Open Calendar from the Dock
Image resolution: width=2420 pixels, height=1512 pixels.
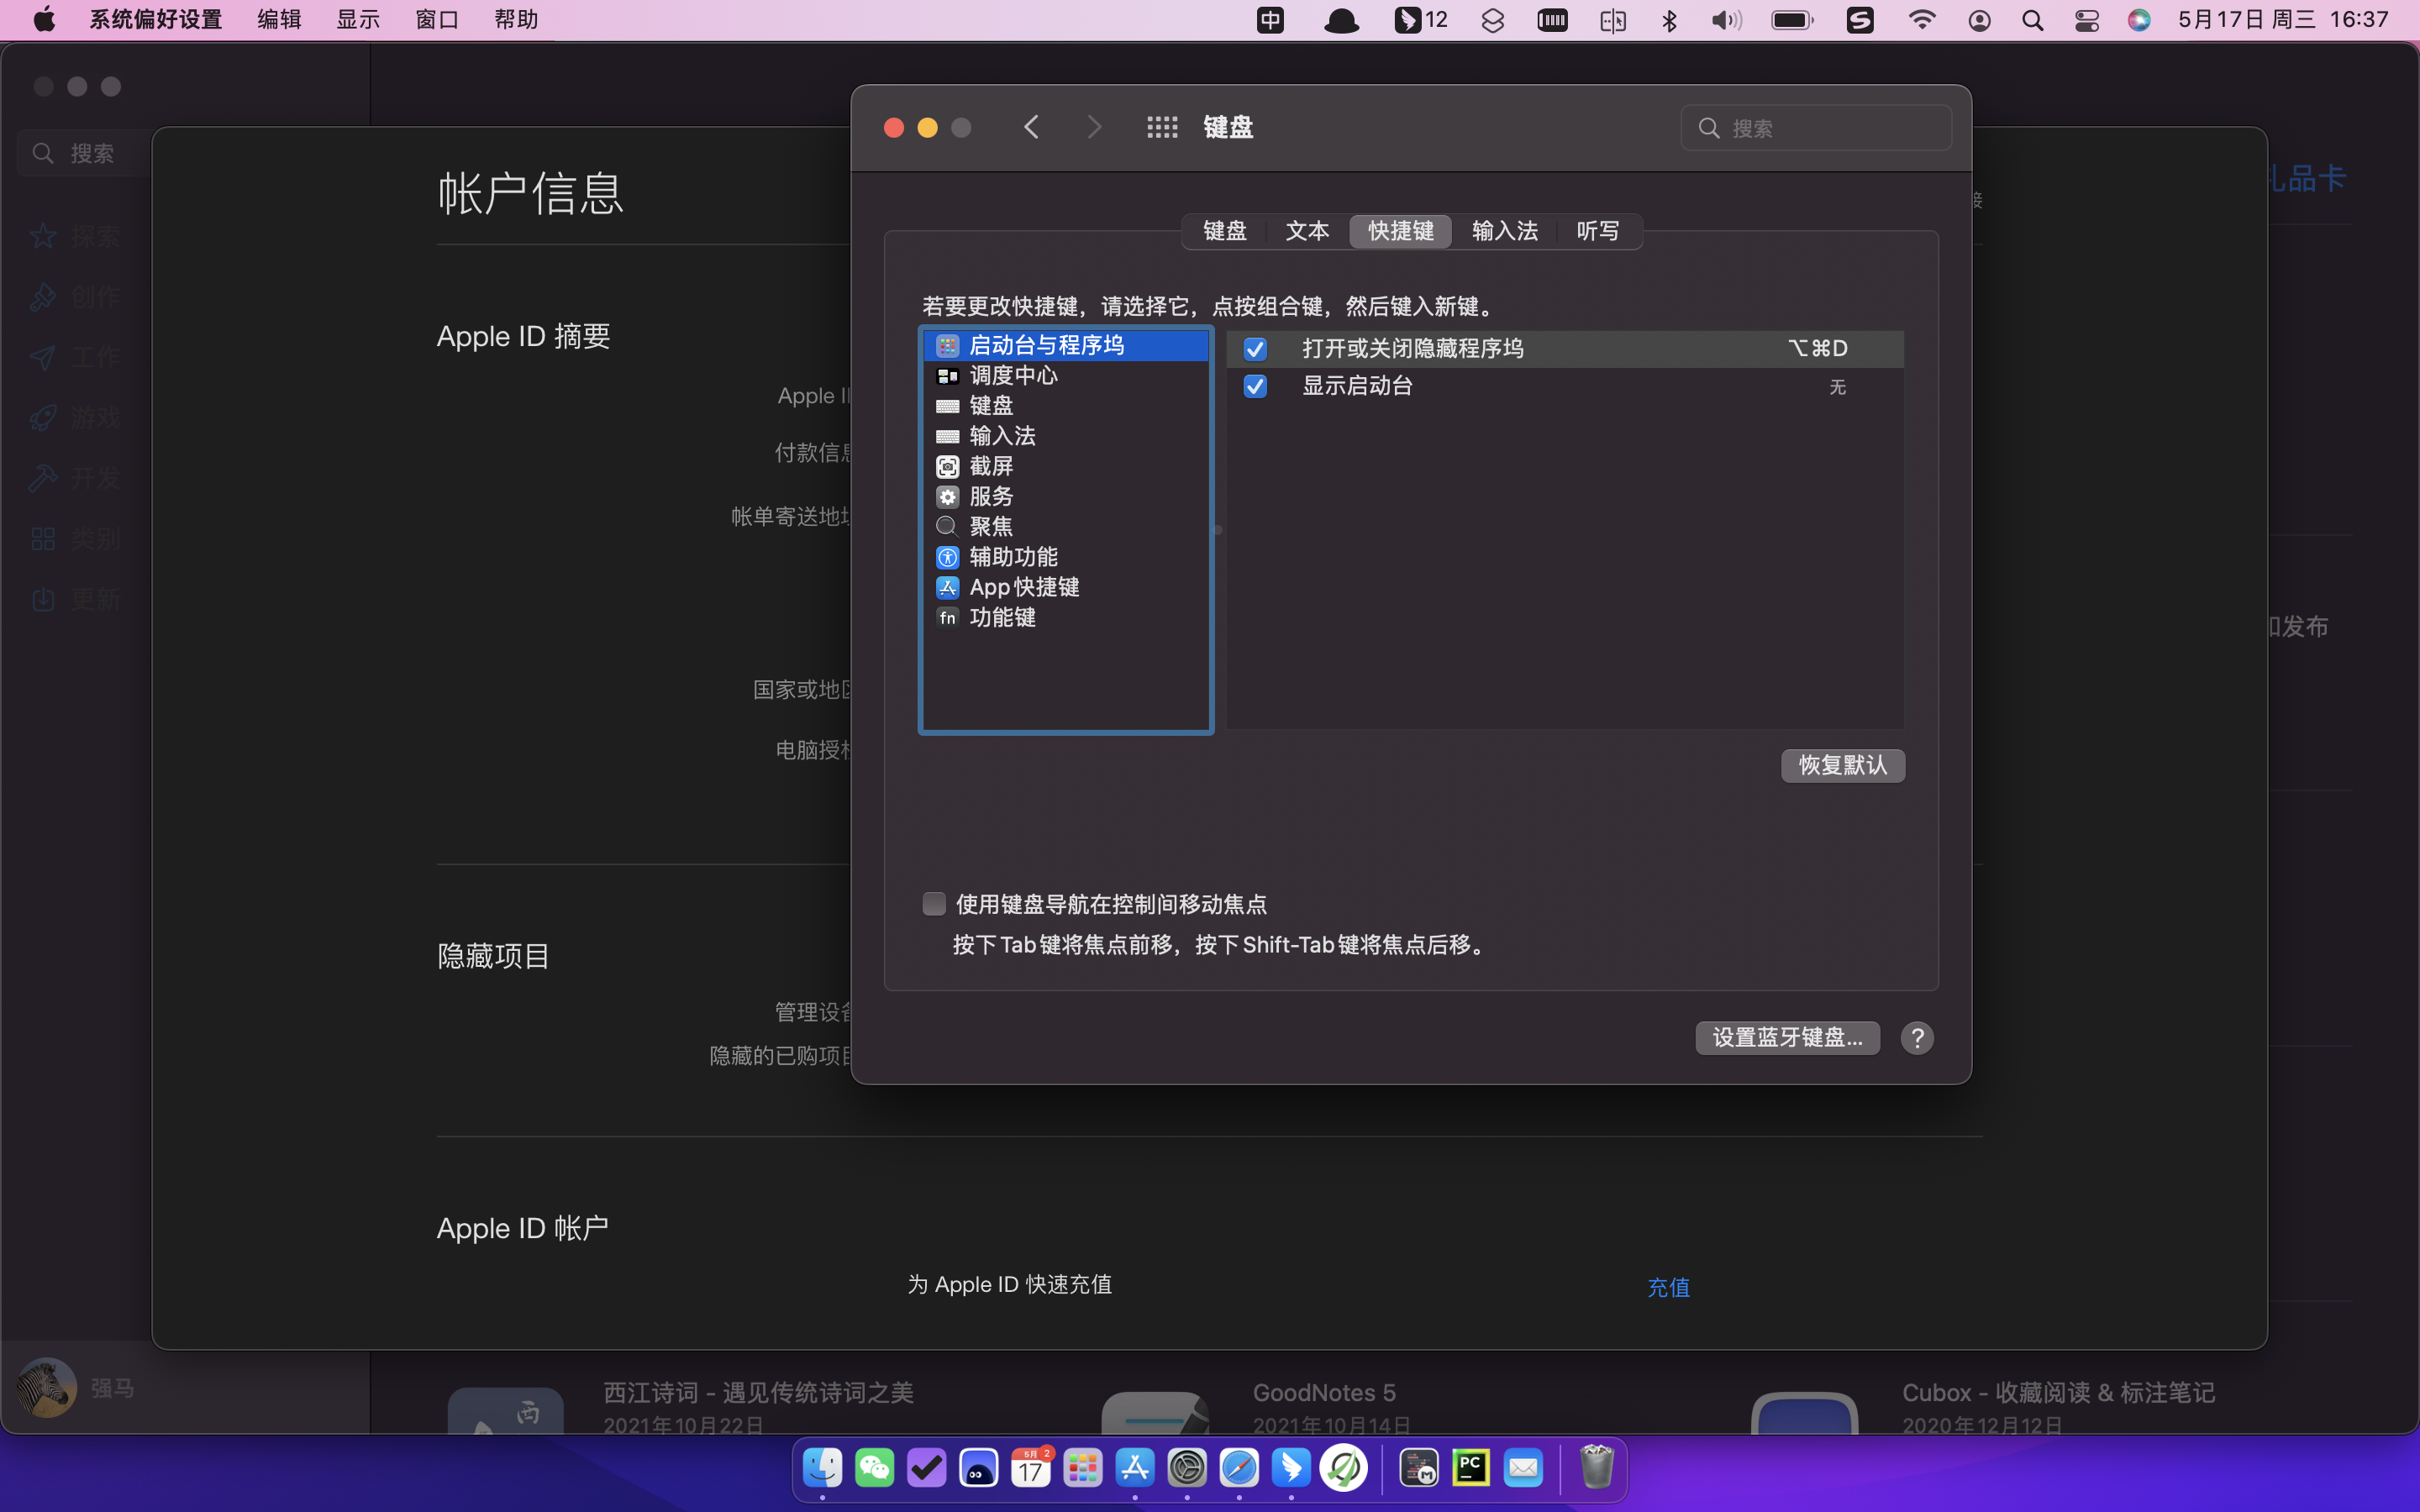pos(1031,1468)
